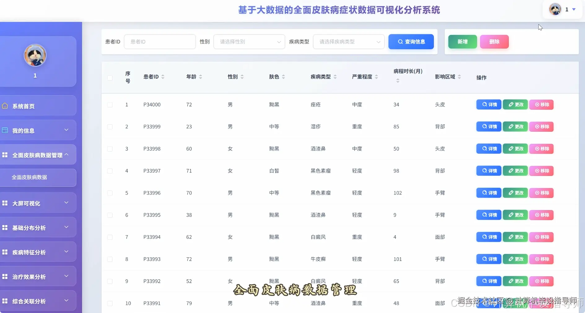Screen dimensions: 585x313
Task: Click grid icon beside 全面皮肤病数据管理
Action: [5, 155]
